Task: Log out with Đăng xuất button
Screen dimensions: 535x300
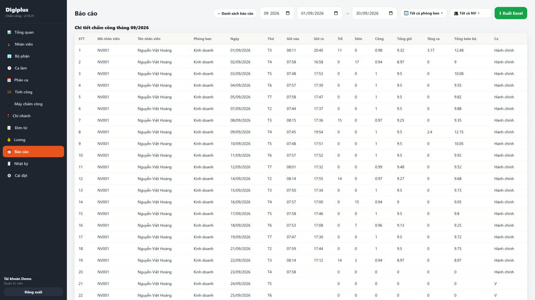Action: point(34,292)
